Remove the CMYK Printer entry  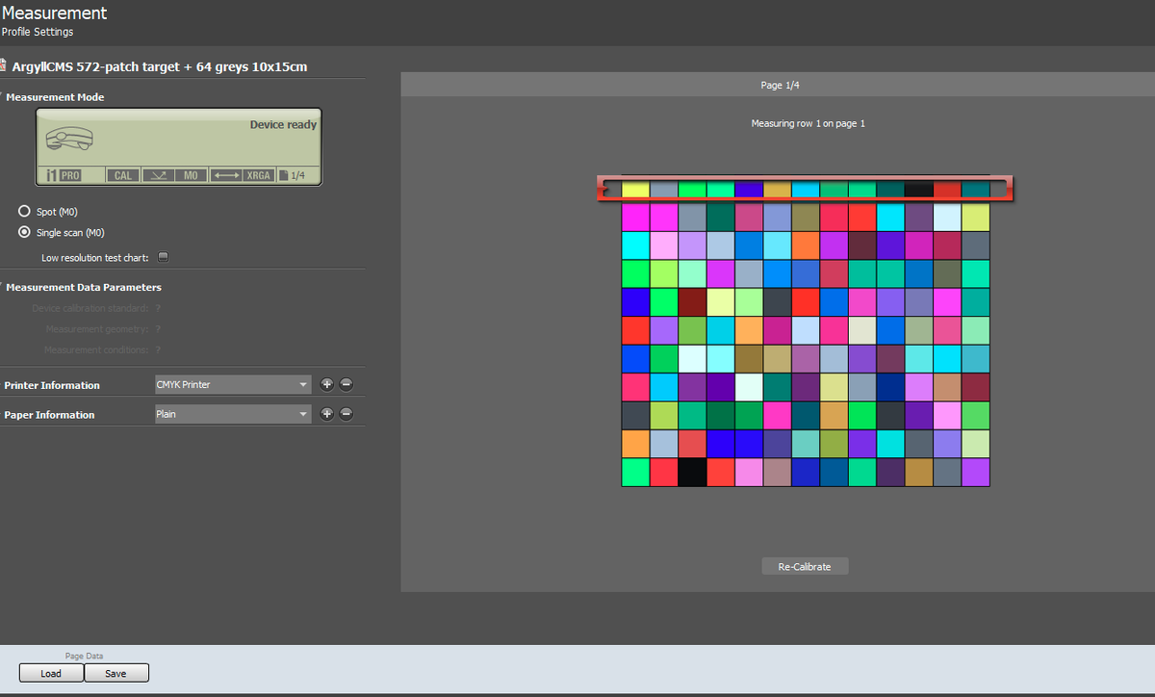point(346,384)
